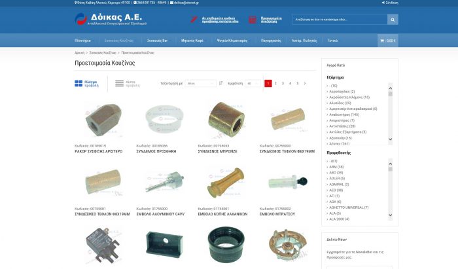
Task: Filter by supplier ADMIRAL (2)
Action: (339, 185)
